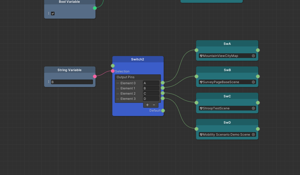Select the SwB node title
This screenshot has height=175, width=300.
click(x=227, y=70)
